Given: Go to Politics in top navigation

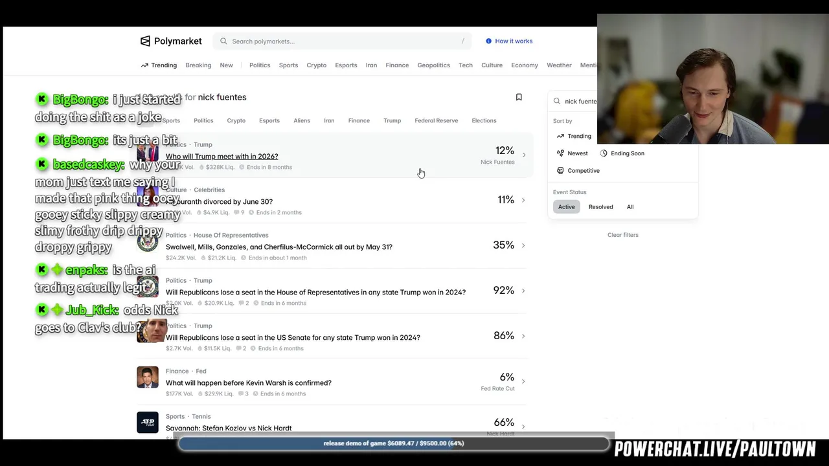Looking at the screenshot, I should coord(260,65).
